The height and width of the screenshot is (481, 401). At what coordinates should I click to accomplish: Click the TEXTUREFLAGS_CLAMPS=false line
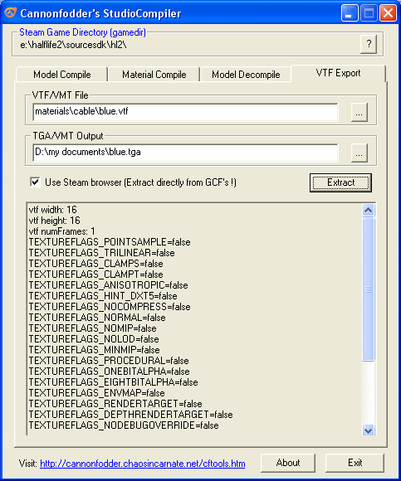pyautogui.click(x=95, y=264)
